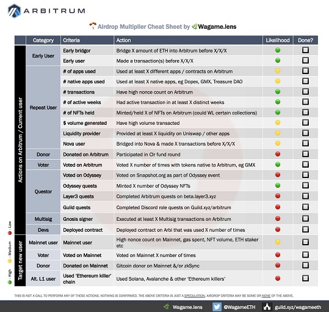Viewport: 329px width, 312px height.
Task: Click 'Target new user' sidebar label
Action: (x=20, y=261)
